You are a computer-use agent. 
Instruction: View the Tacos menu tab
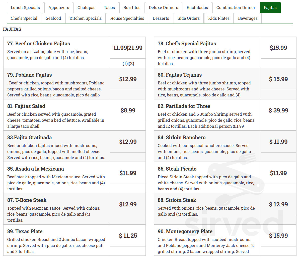coord(109,8)
